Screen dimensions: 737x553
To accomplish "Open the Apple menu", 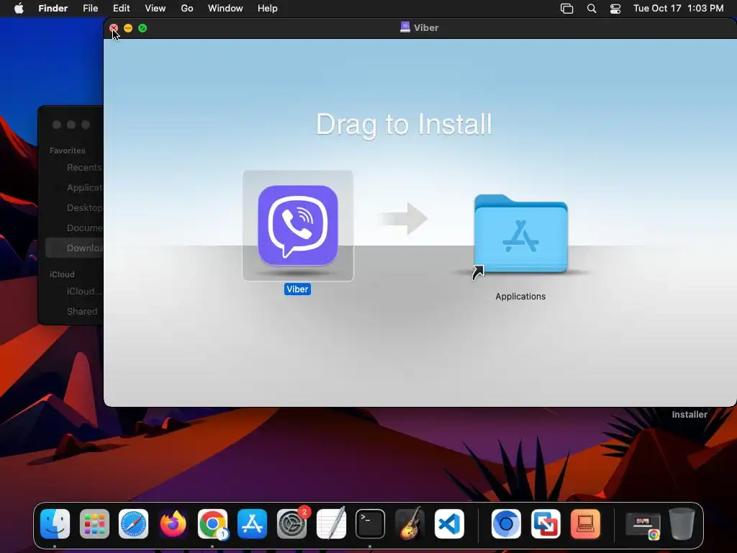I will [x=19, y=9].
